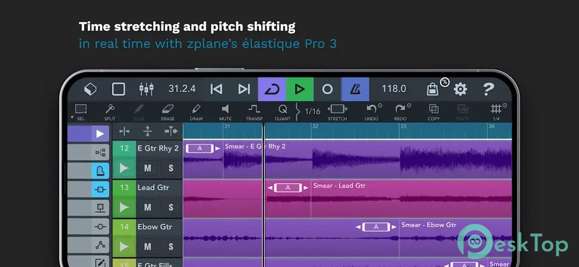The height and width of the screenshot is (267, 579).
Task: Select the STRETCH tool
Action: click(x=337, y=112)
